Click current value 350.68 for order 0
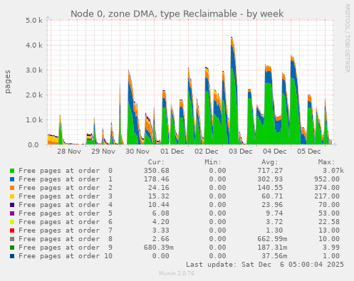Image resolution: width=354 pixels, height=281 pixels. (x=157, y=171)
